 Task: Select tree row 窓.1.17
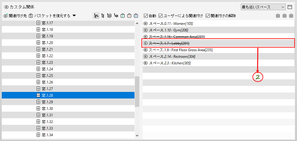coord(68,23)
